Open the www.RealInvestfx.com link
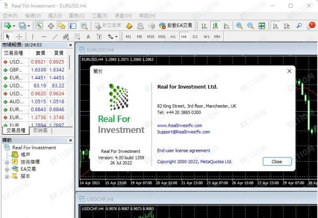The image size is (318, 218). (179, 126)
